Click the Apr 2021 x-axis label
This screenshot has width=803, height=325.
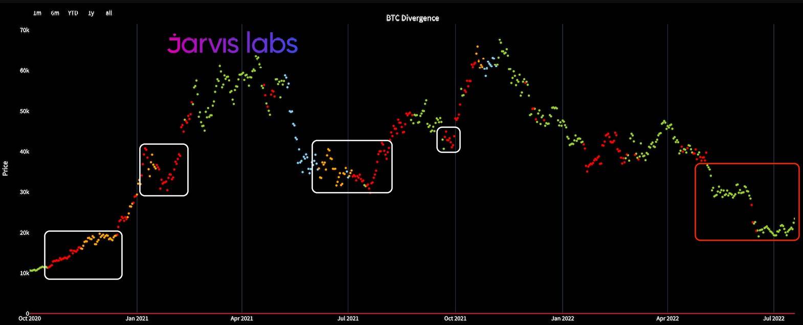click(241, 318)
